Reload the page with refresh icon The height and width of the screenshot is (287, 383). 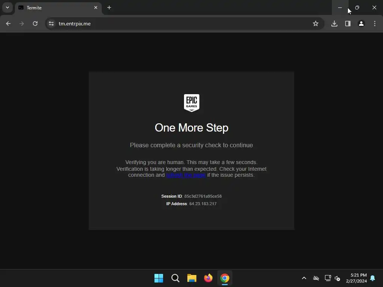(x=35, y=24)
